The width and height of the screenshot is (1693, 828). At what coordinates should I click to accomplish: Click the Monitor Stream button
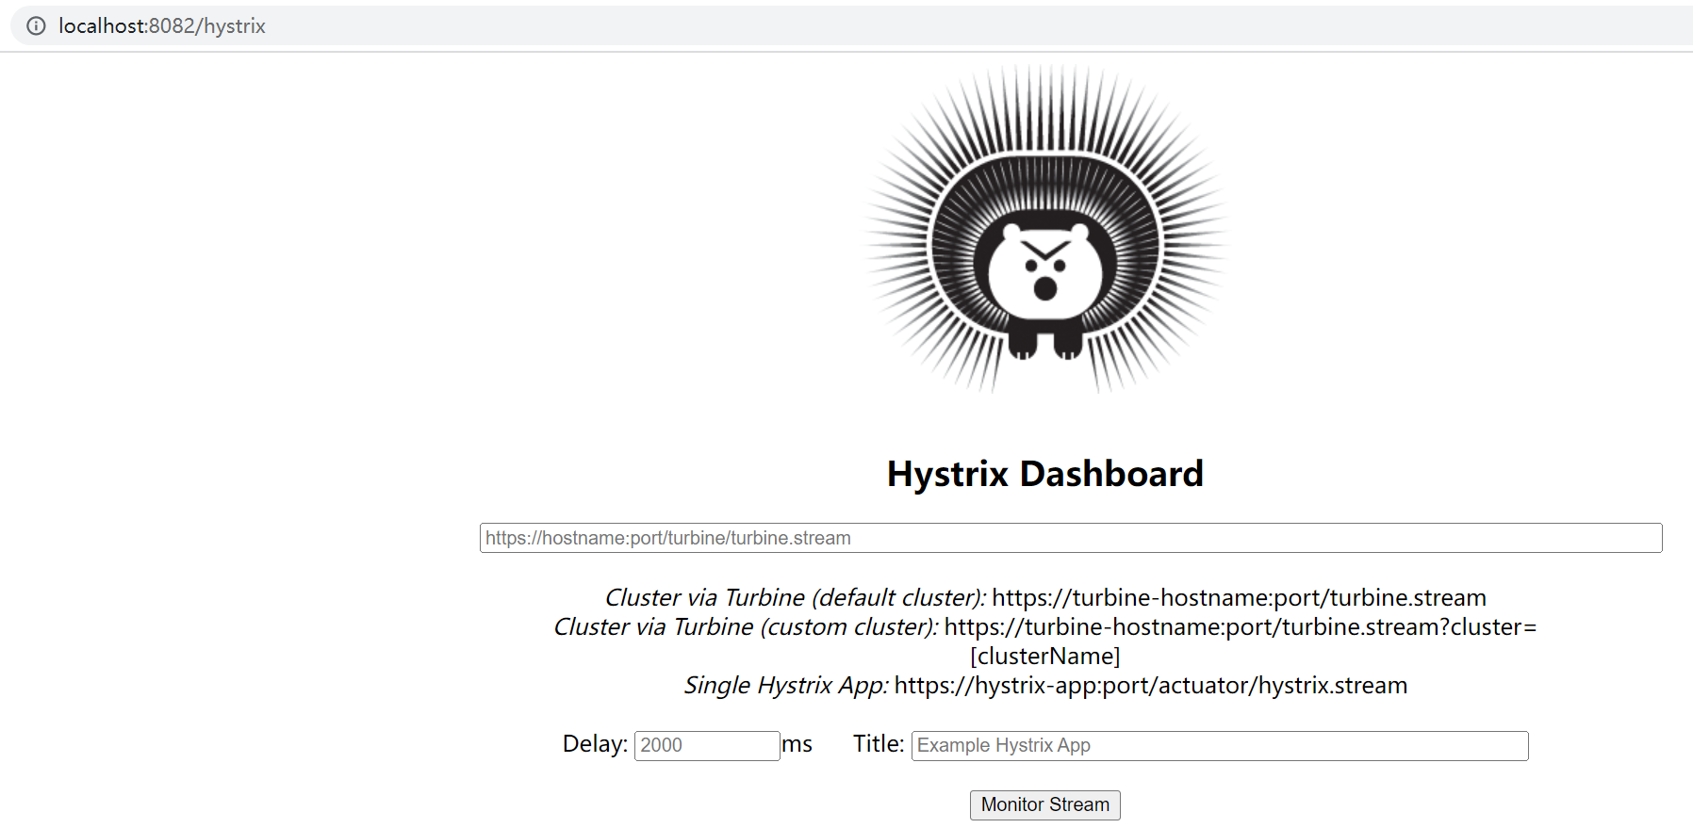tap(1045, 804)
